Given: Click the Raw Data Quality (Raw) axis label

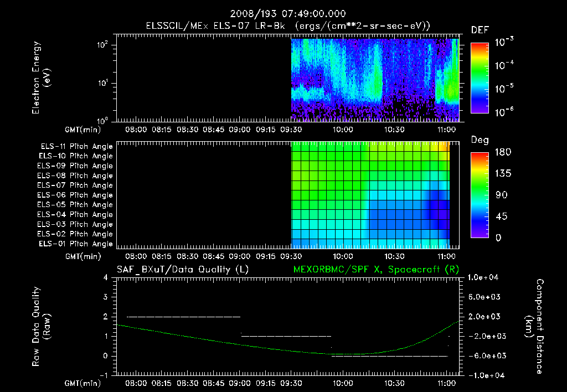Looking at the screenshot, I should pos(41,327).
